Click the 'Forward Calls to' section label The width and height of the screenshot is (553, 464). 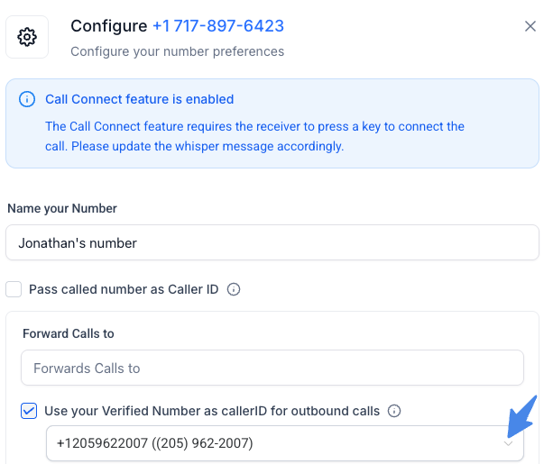coord(69,333)
